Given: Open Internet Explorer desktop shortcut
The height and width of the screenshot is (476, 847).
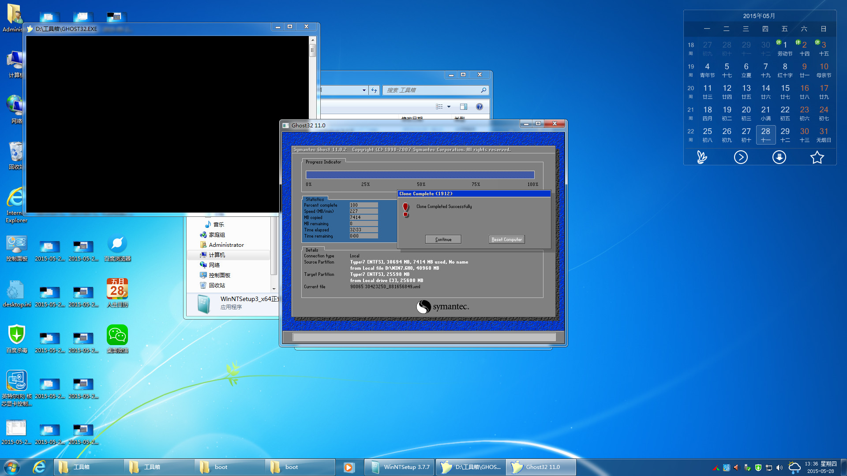Looking at the screenshot, I should click(x=17, y=205).
